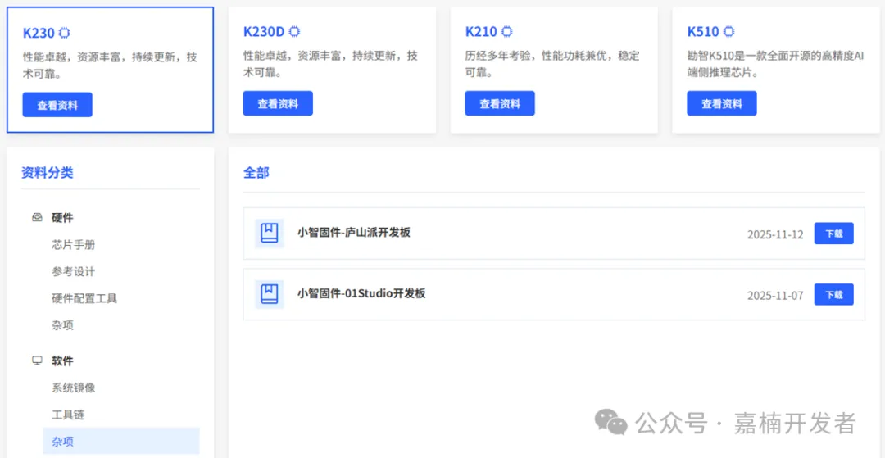Select 芯片手册 under the hardware category
Screen dimensions: 885x458
74,245
